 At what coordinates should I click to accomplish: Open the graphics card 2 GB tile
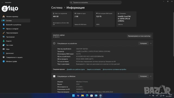83,19
